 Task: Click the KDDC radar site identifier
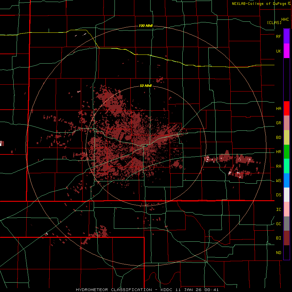pyautogui.click(x=167, y=290)
